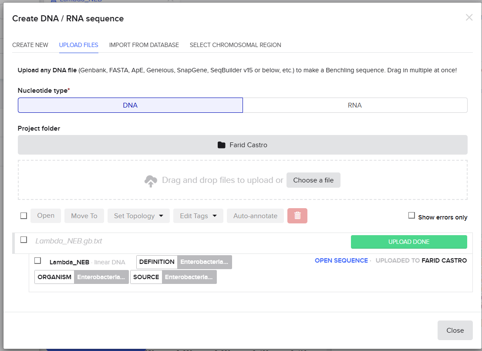Viewport: 482px width, 351px height.
Task: Select the Lambda_NEB linear DNA checkbox
Action: (38, 261)
